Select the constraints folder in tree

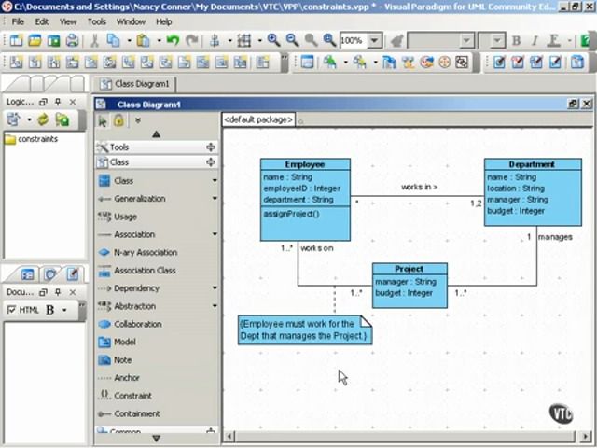pos(32,139)
